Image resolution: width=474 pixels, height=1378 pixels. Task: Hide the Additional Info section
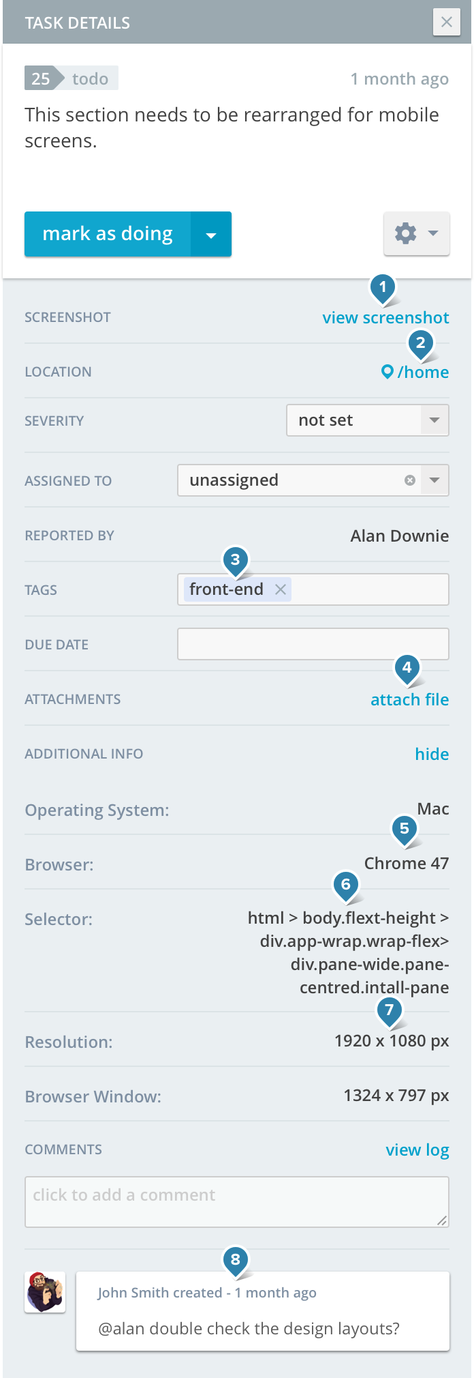coord(432,754)
